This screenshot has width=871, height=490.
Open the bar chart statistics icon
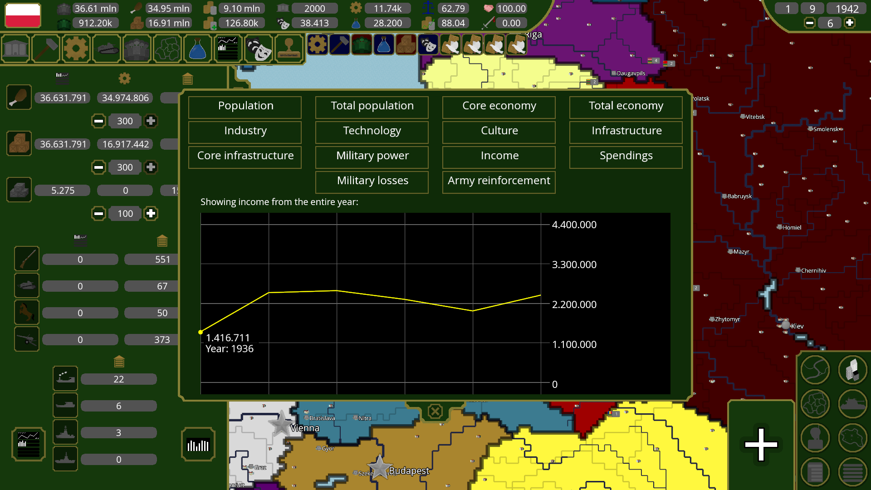[198, 445]
